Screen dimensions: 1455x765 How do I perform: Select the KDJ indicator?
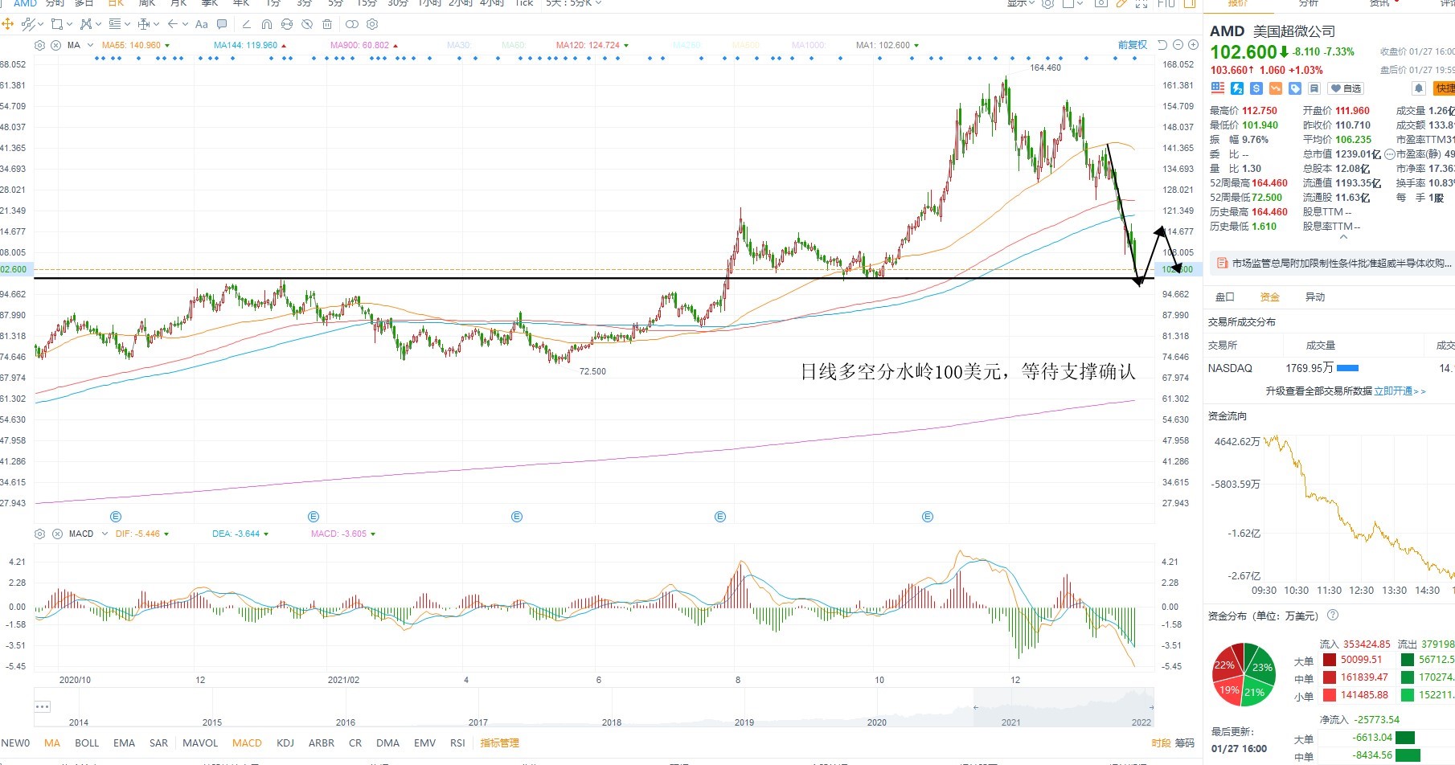pos(285,742)
